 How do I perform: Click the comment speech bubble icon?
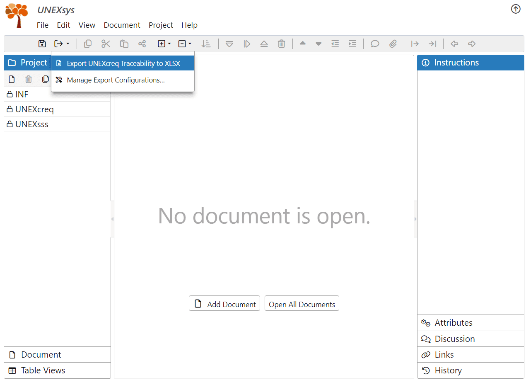(375, 44)
